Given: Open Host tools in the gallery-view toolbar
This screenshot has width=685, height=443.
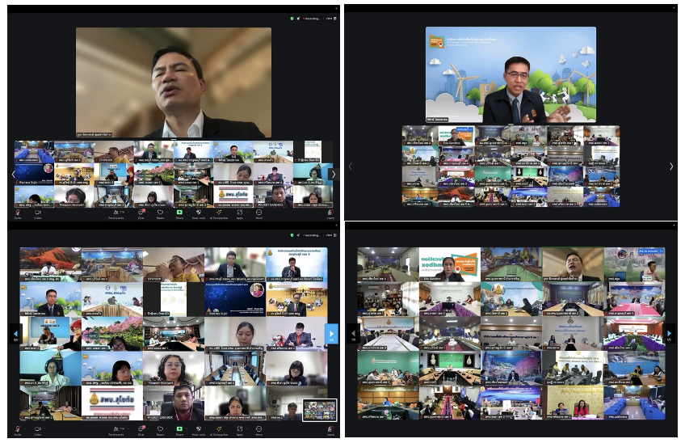Looking at the screenshot, I should click(199, 429).
